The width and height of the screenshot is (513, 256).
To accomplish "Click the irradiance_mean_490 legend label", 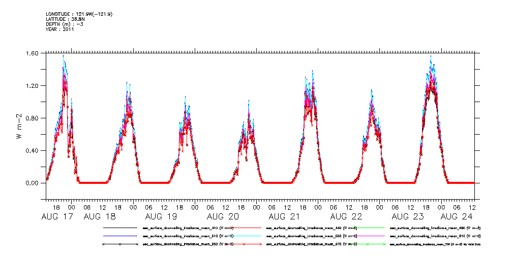I will tap(435, 228).
